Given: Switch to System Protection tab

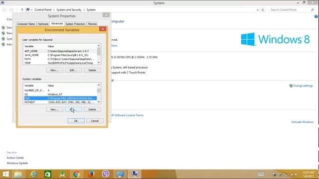Looking at the screenshot, I should point(75,24).
